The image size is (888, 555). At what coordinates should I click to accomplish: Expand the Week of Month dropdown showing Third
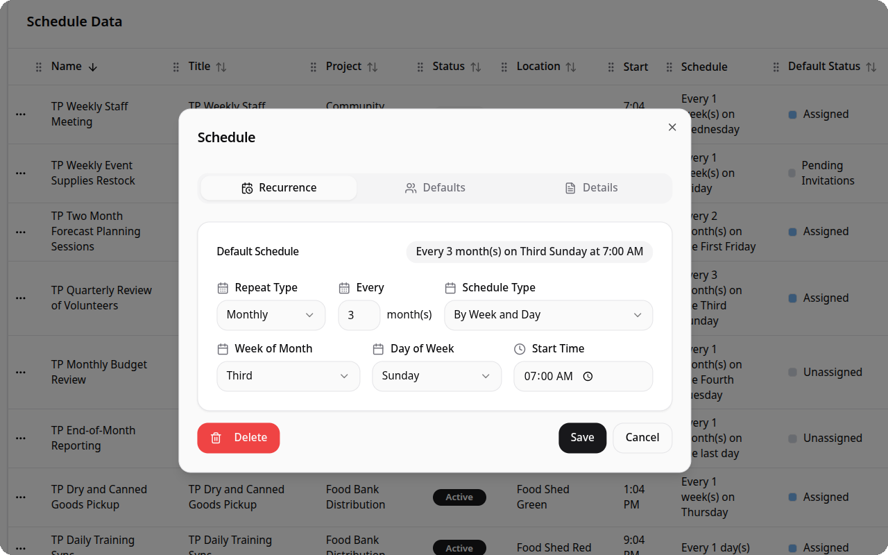tap(288, 376)
